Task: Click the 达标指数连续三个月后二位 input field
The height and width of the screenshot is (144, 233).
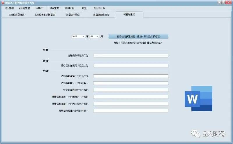Action: 131,76
